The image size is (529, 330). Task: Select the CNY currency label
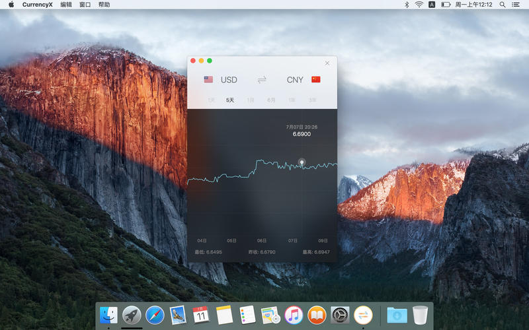[295, 80]
